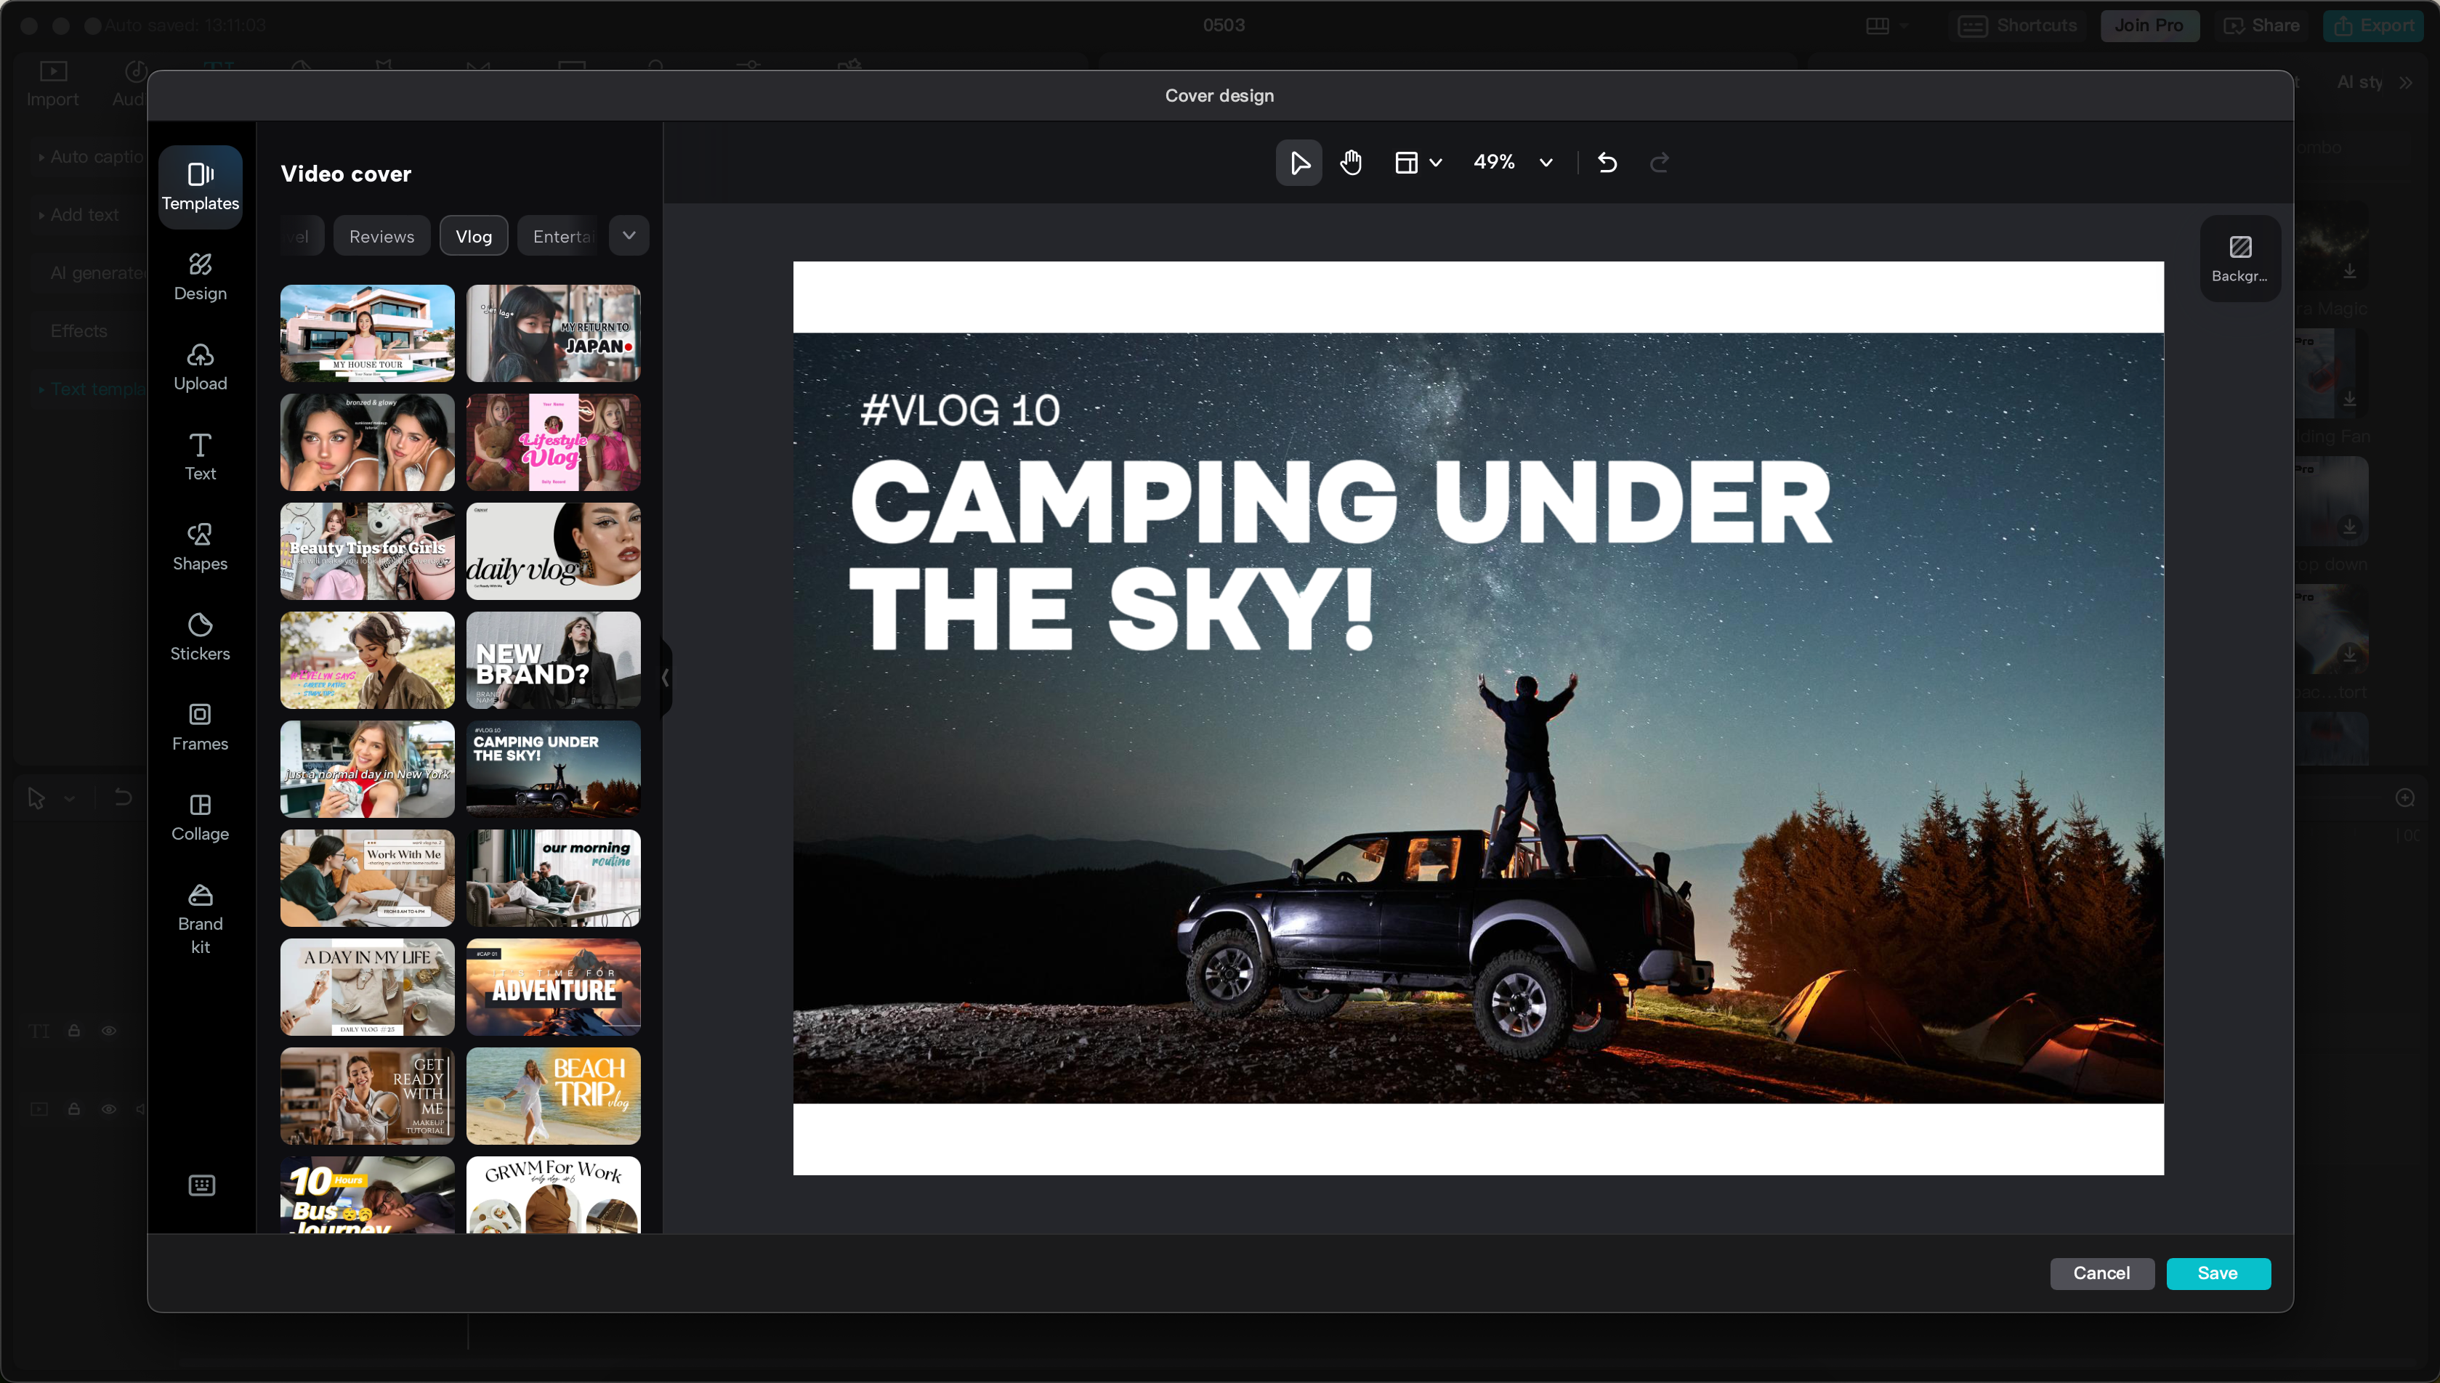Select the Camping Under The Sky thumbnail

pos(553,768)
